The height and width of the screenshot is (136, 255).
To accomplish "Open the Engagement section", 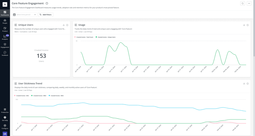I will pos(5,45).
